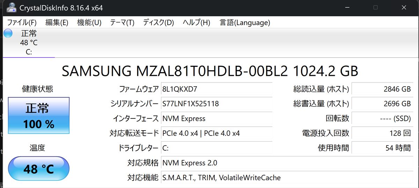Click the total host writes value 2696 GB
Screen dimensions: 419x188
pyautogui.click(x=383, y=104)
